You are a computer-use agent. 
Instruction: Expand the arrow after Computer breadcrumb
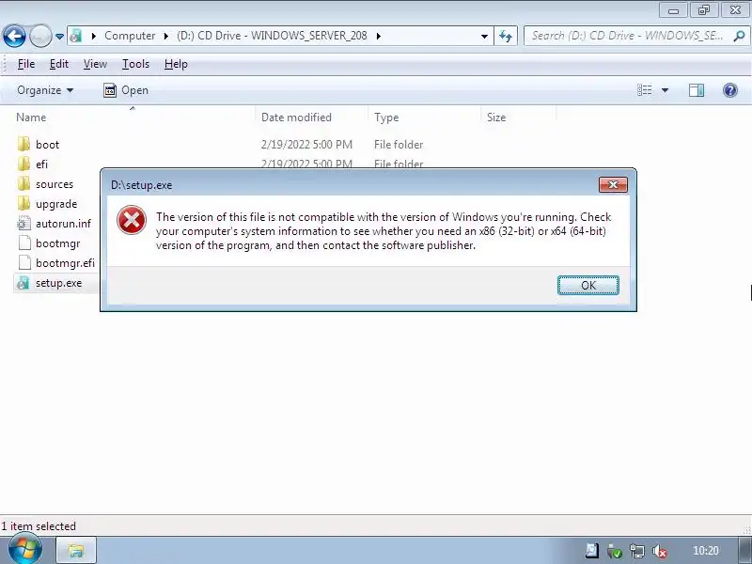point(166,36)
